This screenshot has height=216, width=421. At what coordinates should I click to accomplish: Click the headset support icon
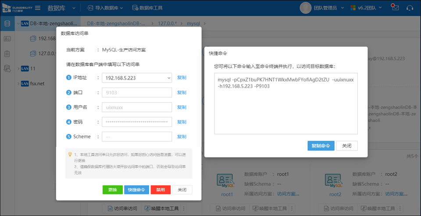pos(410,8)
